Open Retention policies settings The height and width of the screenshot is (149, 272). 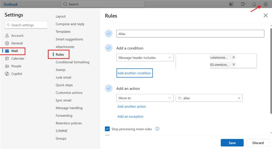tap(69, 123)
